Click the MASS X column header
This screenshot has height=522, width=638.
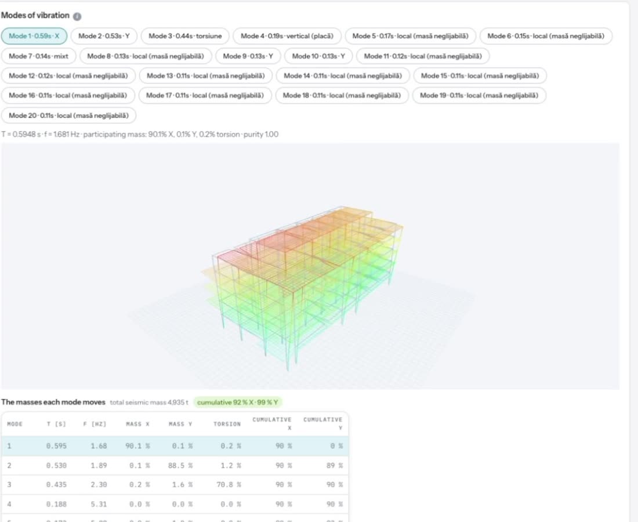click(137, 424)
